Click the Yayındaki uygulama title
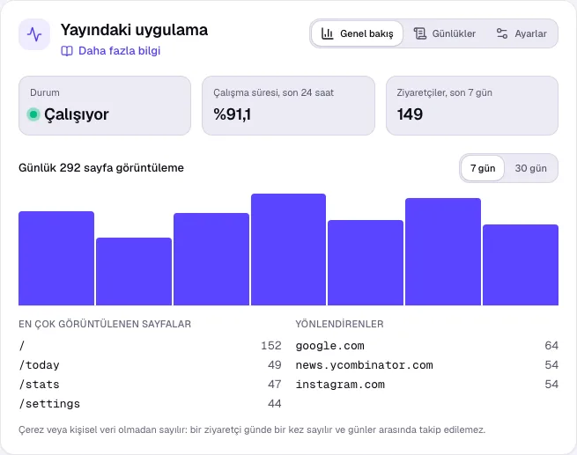 coord(134,30)
